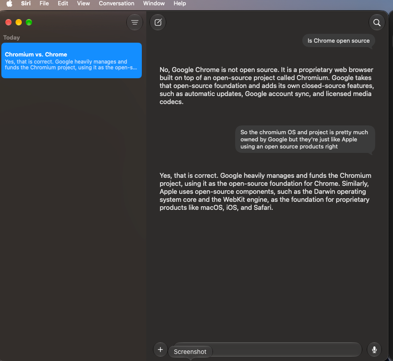Maximize window with green button
The height and width of the screenshot is (361, 393).
29,22
